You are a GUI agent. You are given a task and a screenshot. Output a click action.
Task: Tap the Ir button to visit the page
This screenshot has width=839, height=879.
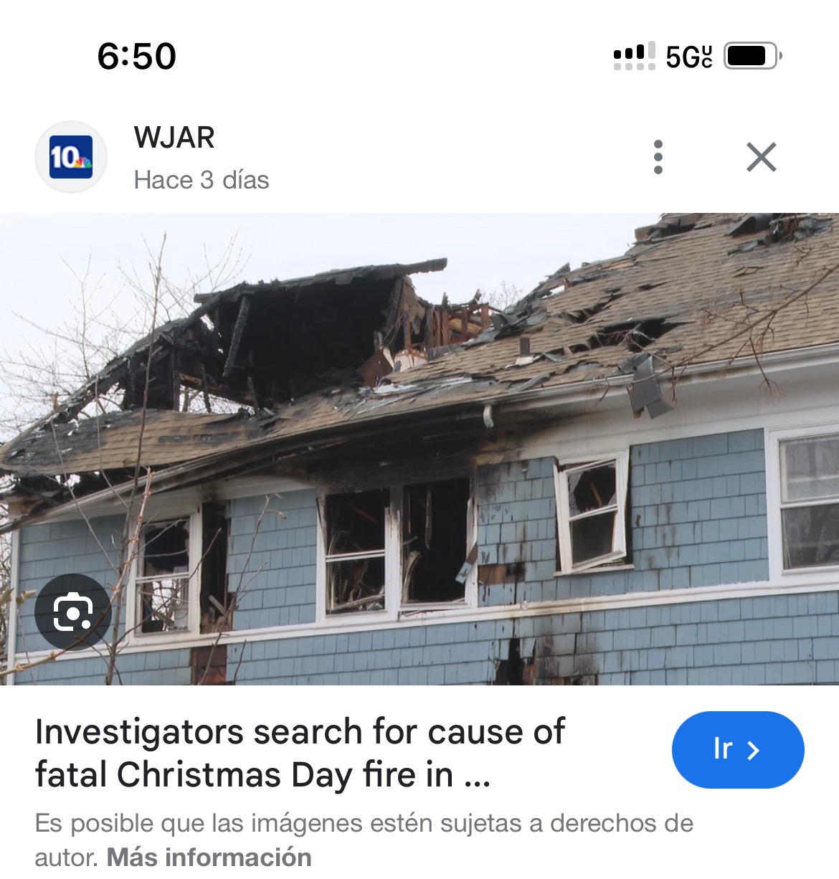point(738,750)
